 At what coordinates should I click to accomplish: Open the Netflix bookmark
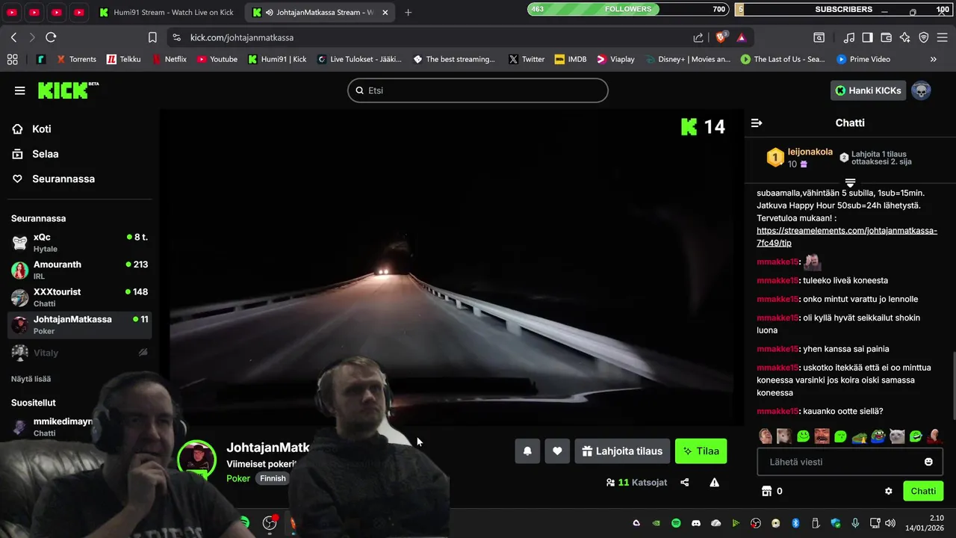169,59
